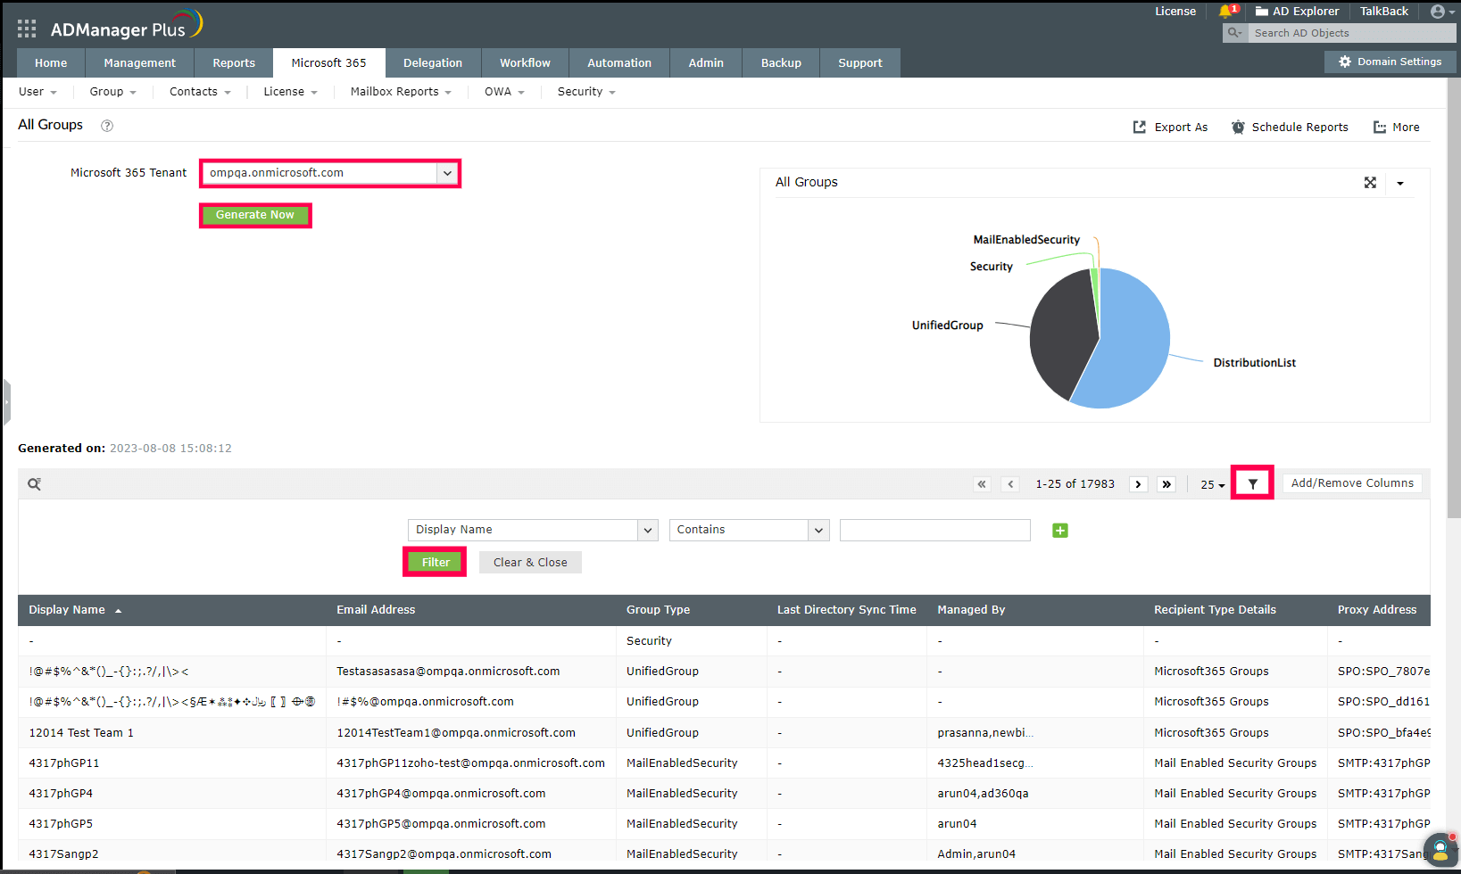1461x874 pixels.
Task: Open the notifications bell icon
Action: click(1226, 12)
